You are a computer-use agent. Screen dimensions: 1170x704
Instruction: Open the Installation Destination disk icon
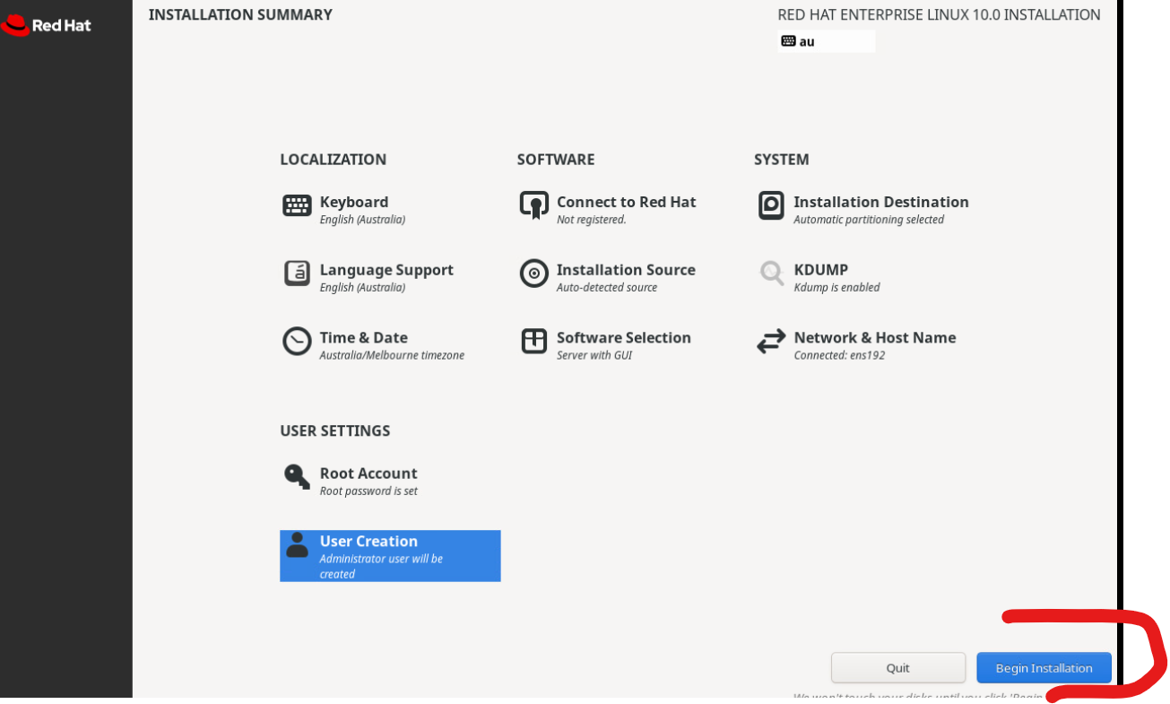[771, 205]
